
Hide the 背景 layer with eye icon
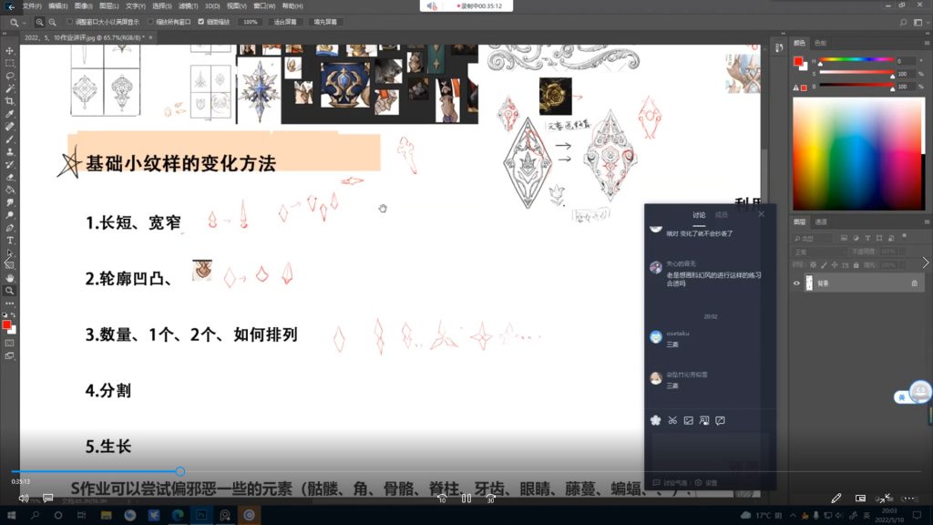click(x=797, y=283)
